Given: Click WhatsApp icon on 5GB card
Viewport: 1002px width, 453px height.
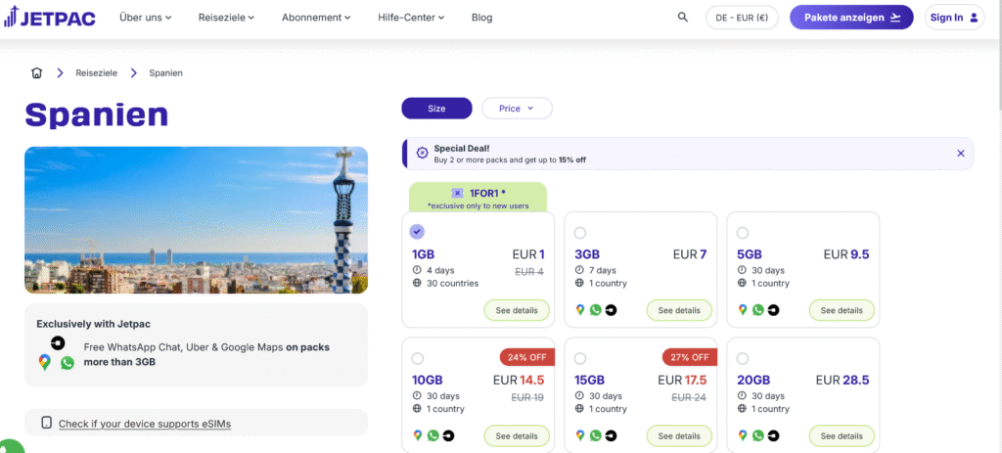Looking at the screenshot, I should 758,310.
